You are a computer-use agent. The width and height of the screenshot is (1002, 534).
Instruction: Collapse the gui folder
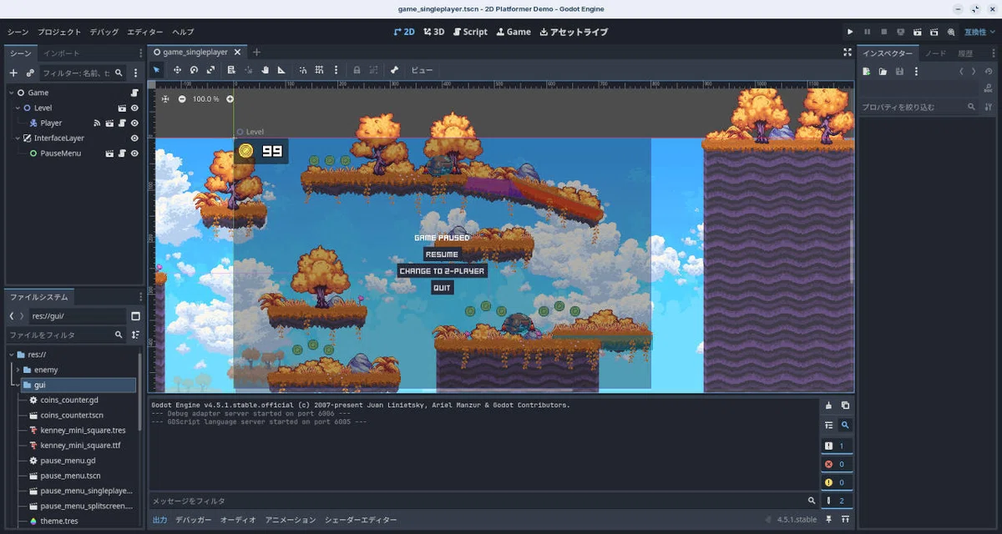point(18,385)
